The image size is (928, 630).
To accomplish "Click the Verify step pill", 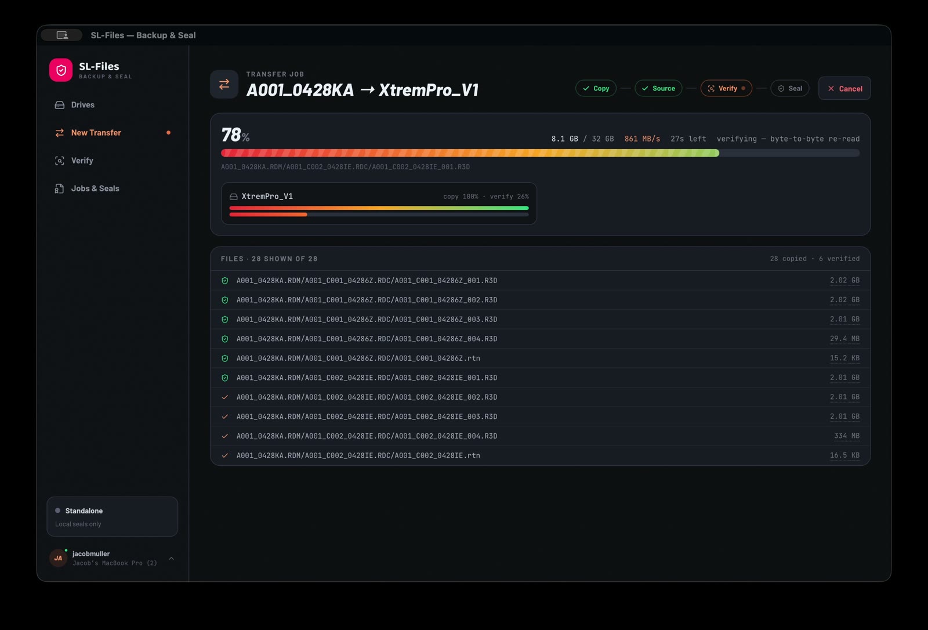I will (726, 89).
